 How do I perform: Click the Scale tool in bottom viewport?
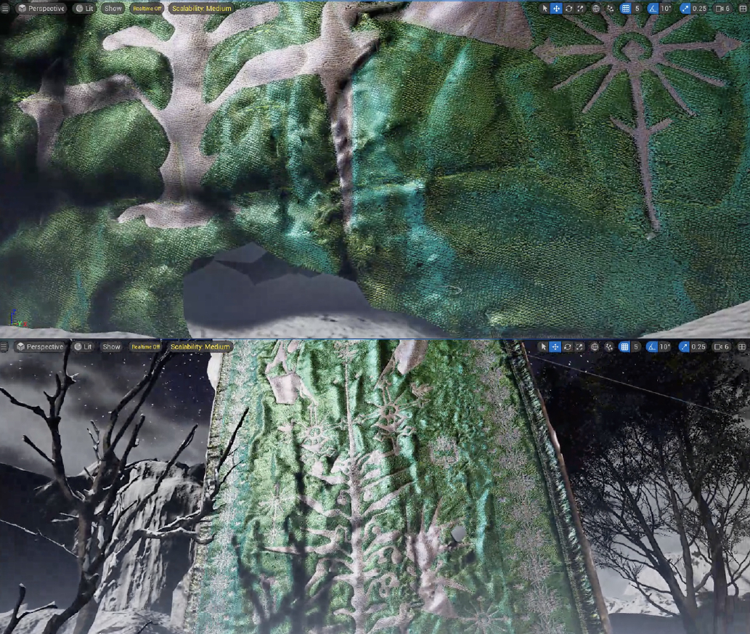click(x=579, y=347)
